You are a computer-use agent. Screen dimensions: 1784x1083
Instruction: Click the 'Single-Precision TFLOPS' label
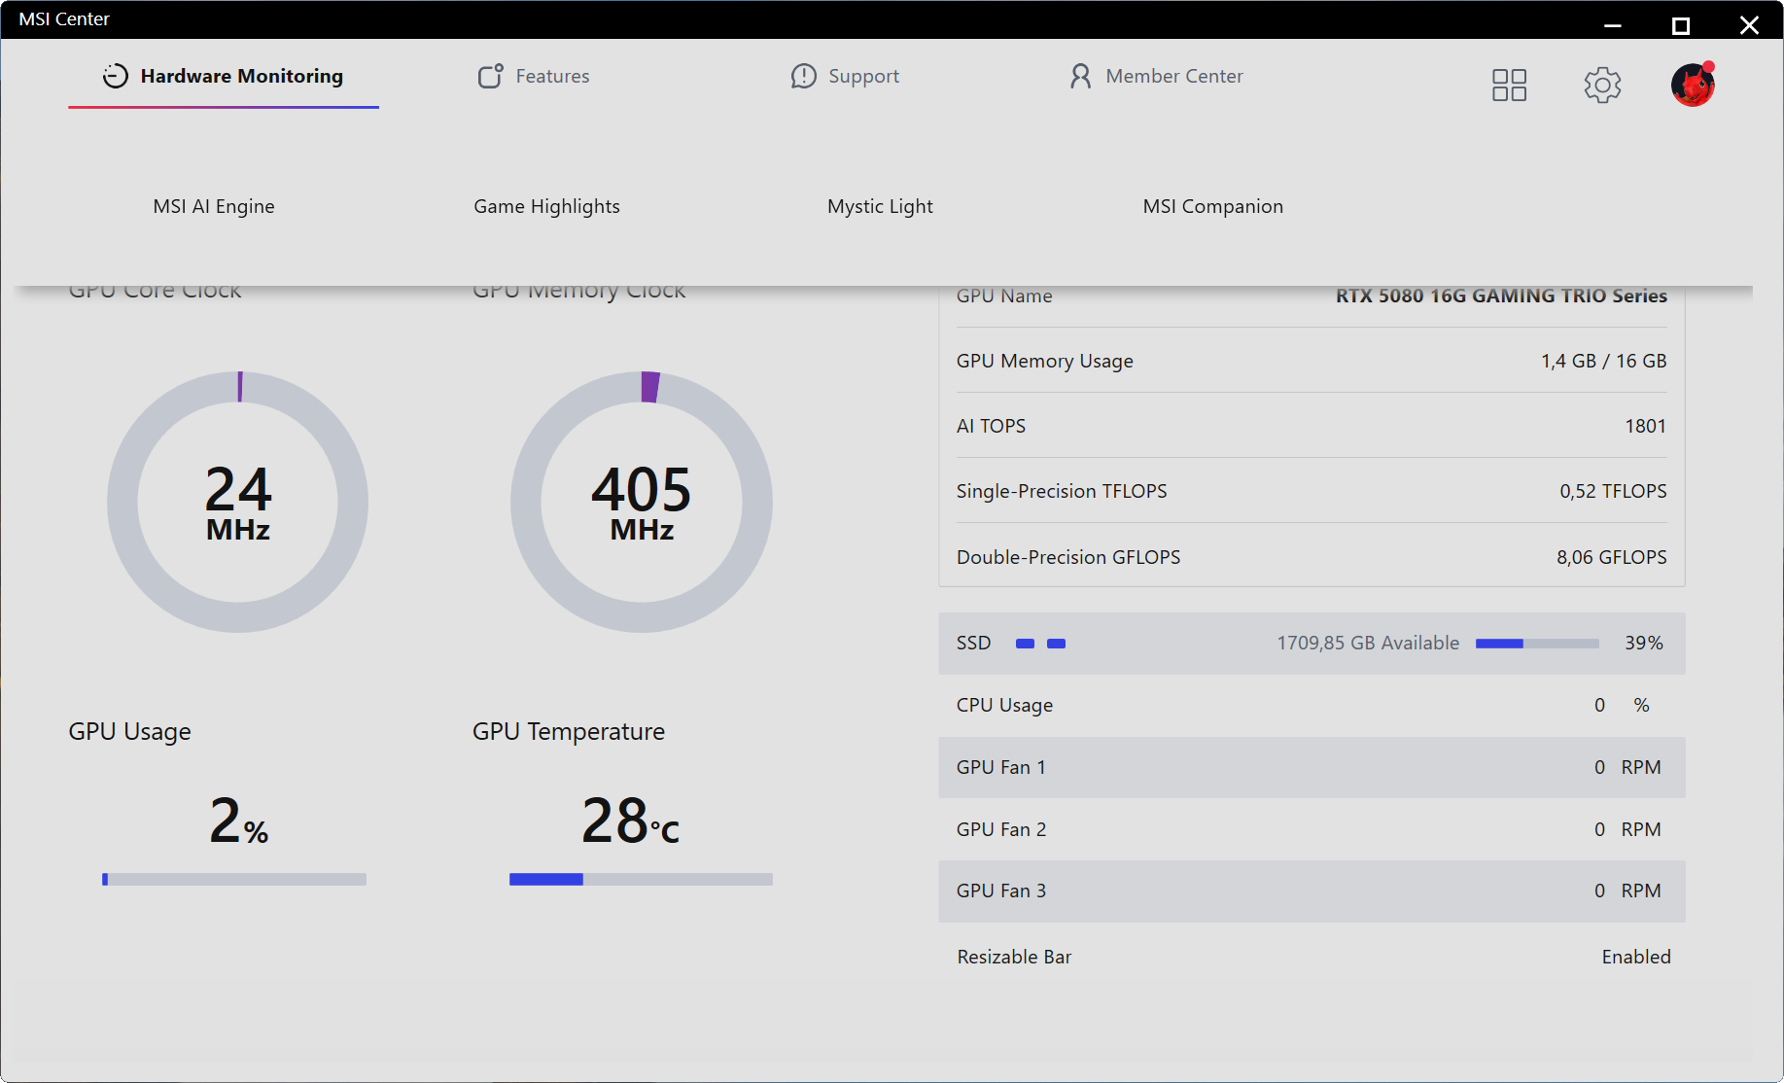[x=1062, y=491]
